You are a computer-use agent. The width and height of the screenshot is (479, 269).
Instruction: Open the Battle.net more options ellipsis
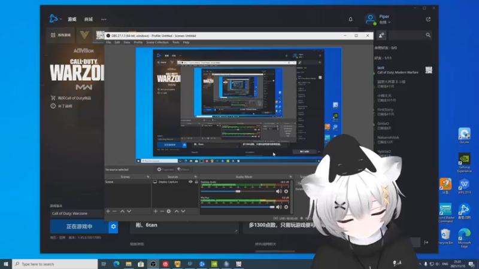tap(104, 19)
